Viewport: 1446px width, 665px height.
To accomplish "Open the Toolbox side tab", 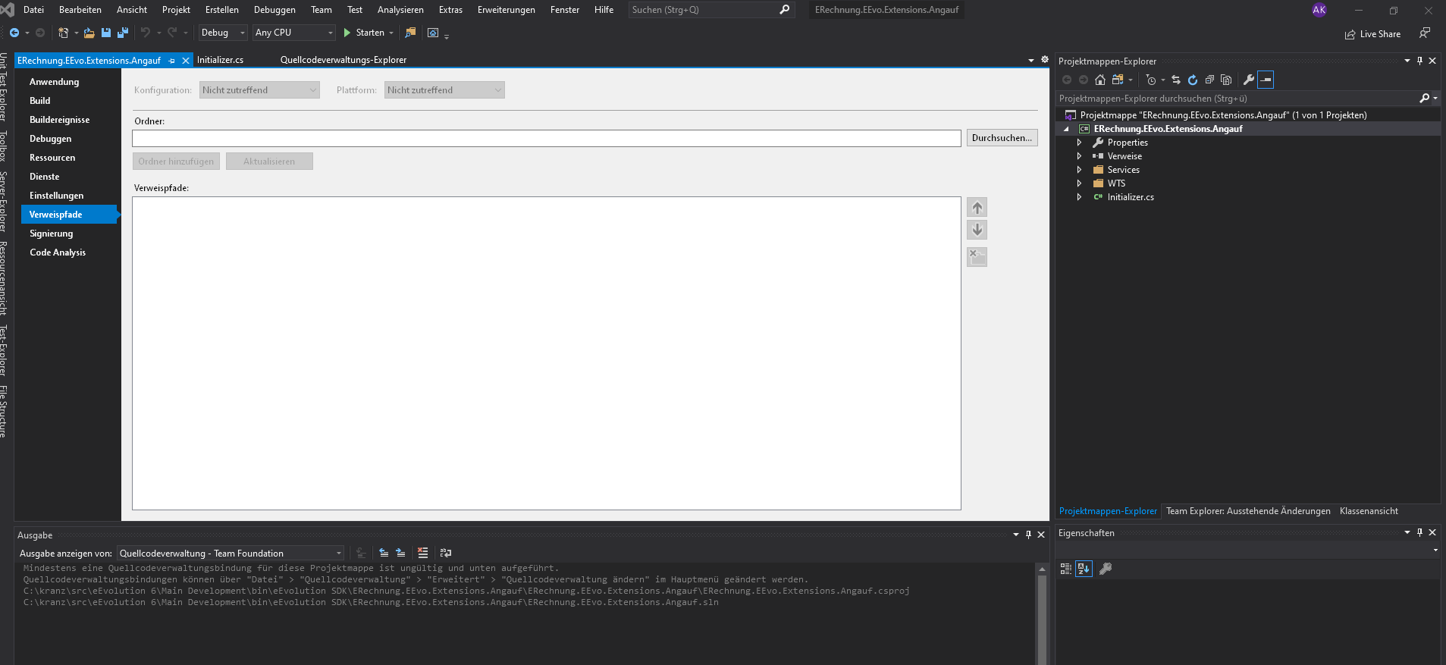I will click(x=4, y=146).
